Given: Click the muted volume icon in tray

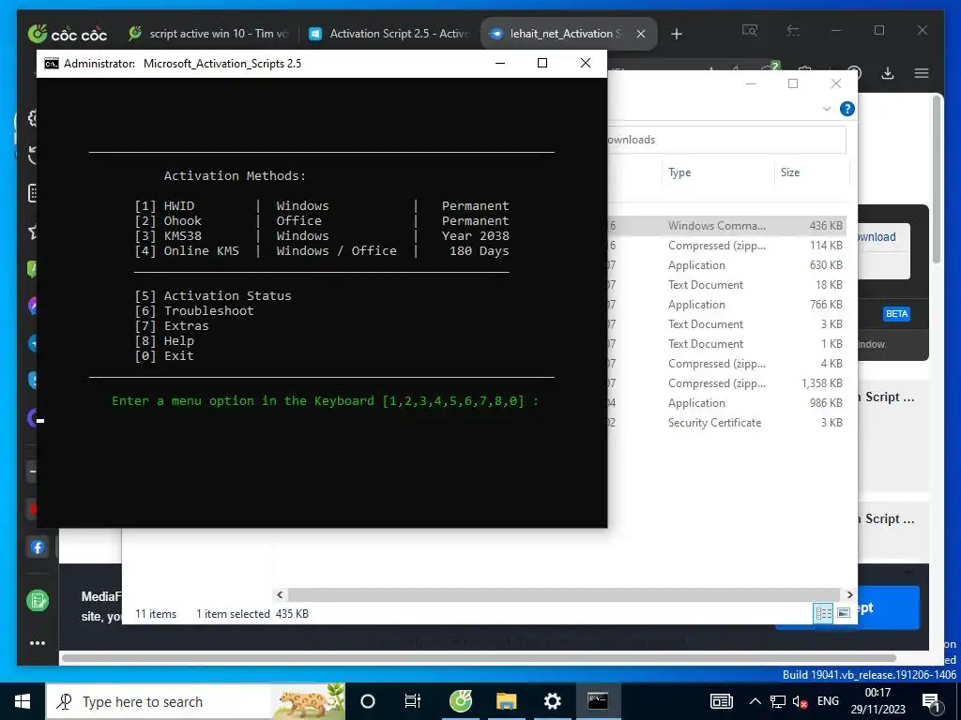Looking at the screenshot, I should pyautogui.click(x=800, y=701).
